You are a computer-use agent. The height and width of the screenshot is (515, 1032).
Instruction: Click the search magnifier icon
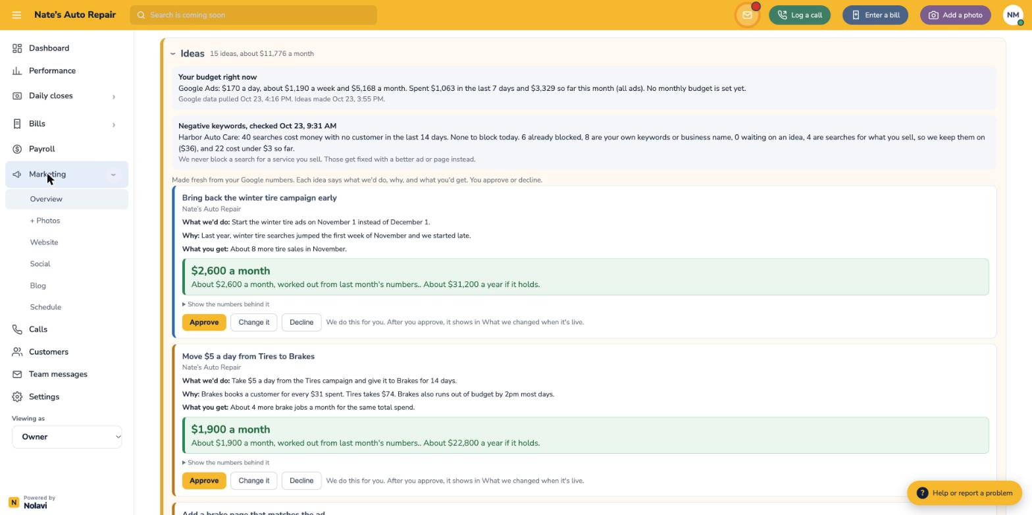click(x=141, y=15)
